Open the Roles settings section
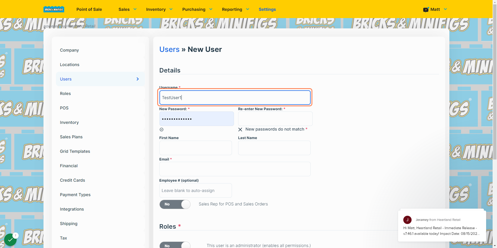Screen dimensions: 497x248 point(65,93)
